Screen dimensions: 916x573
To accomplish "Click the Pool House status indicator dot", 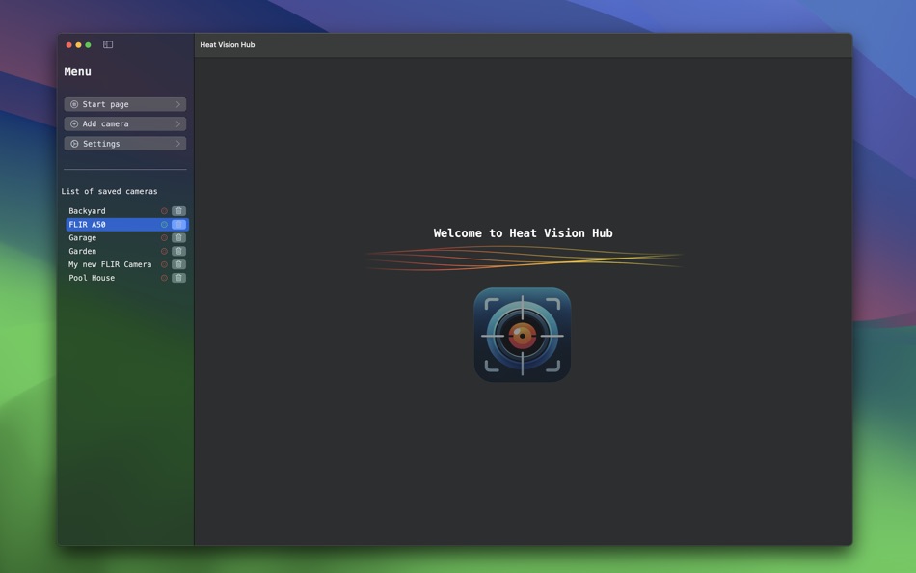I will [164, 278].
